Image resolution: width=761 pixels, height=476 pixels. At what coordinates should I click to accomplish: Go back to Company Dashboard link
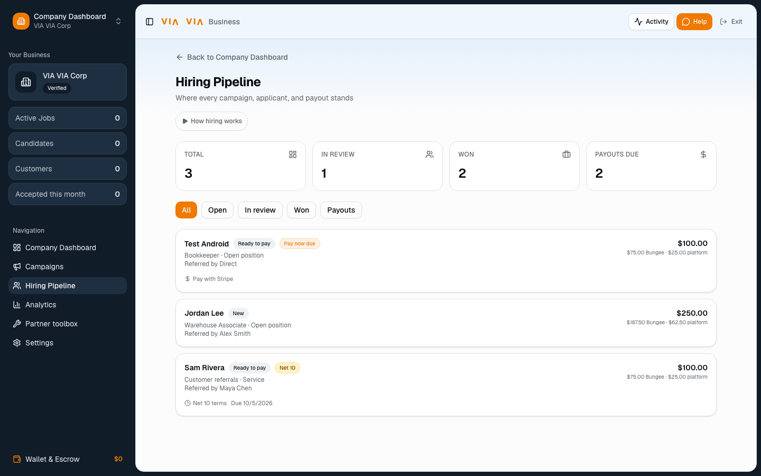[x=232, y=57]
